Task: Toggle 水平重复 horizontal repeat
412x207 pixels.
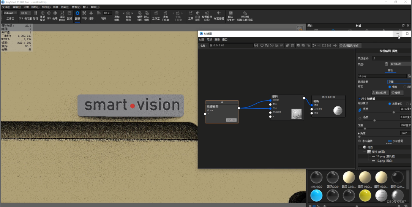Action: [x=395, y=141]
